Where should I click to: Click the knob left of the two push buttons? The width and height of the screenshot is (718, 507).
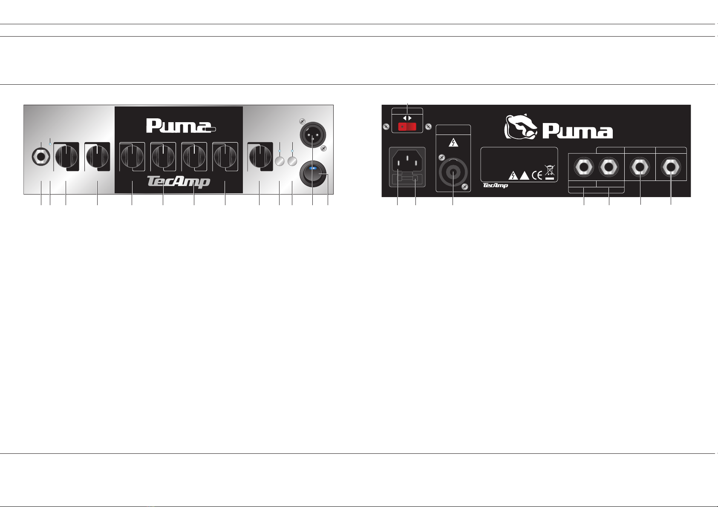point(259,156)
